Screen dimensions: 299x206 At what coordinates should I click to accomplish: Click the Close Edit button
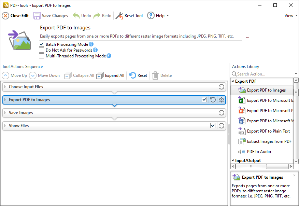[x=15, y=16]
